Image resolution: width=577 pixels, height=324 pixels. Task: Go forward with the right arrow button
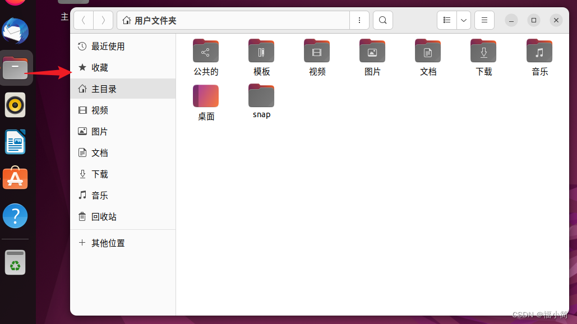pyautogui.click(x=103, y=20)
